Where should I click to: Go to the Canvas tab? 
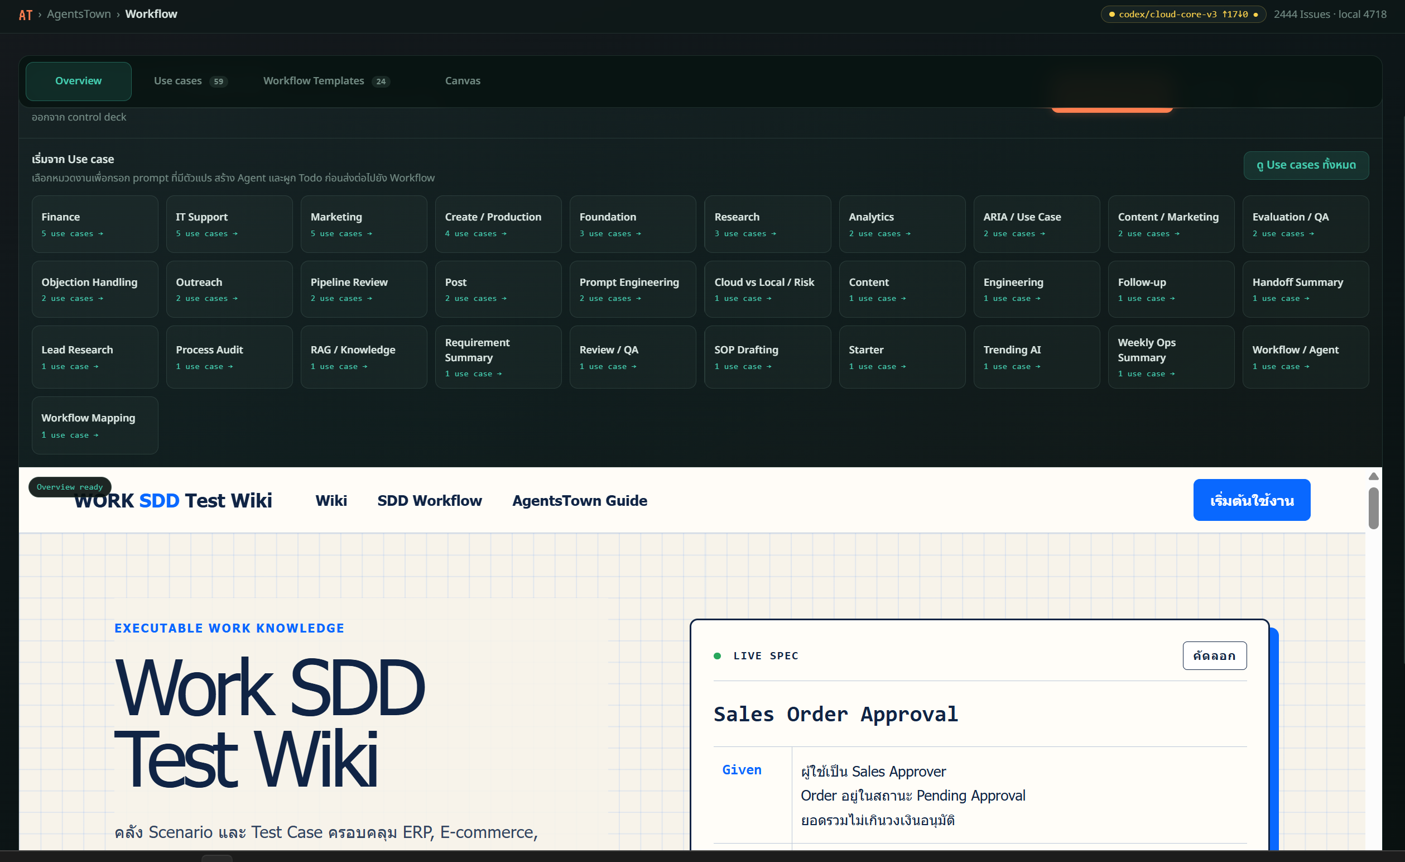point(463,81)
